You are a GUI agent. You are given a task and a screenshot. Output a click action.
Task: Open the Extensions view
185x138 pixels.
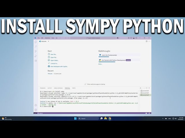[x=36, y=61]
